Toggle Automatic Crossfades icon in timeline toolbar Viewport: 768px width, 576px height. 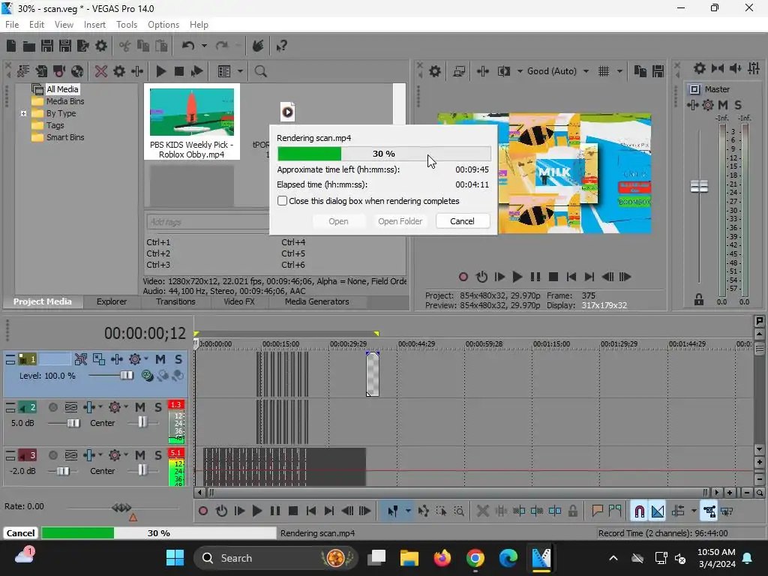658,511
